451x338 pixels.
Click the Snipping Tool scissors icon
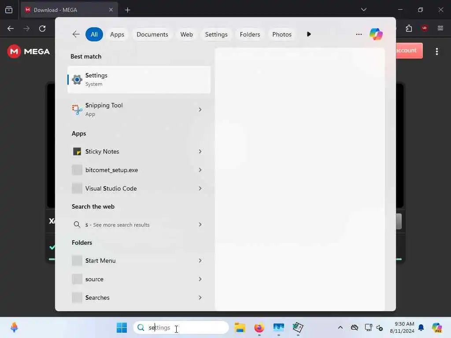77,110
